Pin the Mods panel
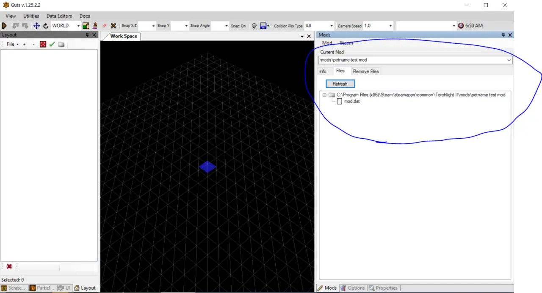This screenshot has width=542, height=293. tap(503, 35)
